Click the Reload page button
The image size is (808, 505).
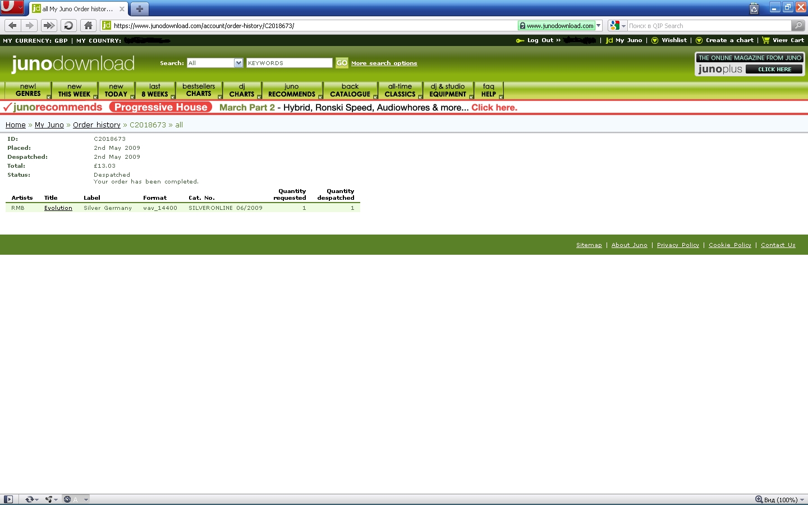(x=68, y=25)
